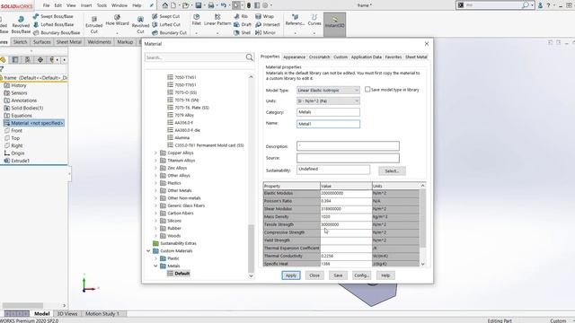
Task: Expand the Titanium Alloys folder
Action: pos(155,161)
